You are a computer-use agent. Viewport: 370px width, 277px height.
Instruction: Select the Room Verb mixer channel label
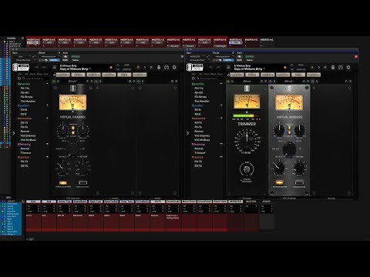220,202
